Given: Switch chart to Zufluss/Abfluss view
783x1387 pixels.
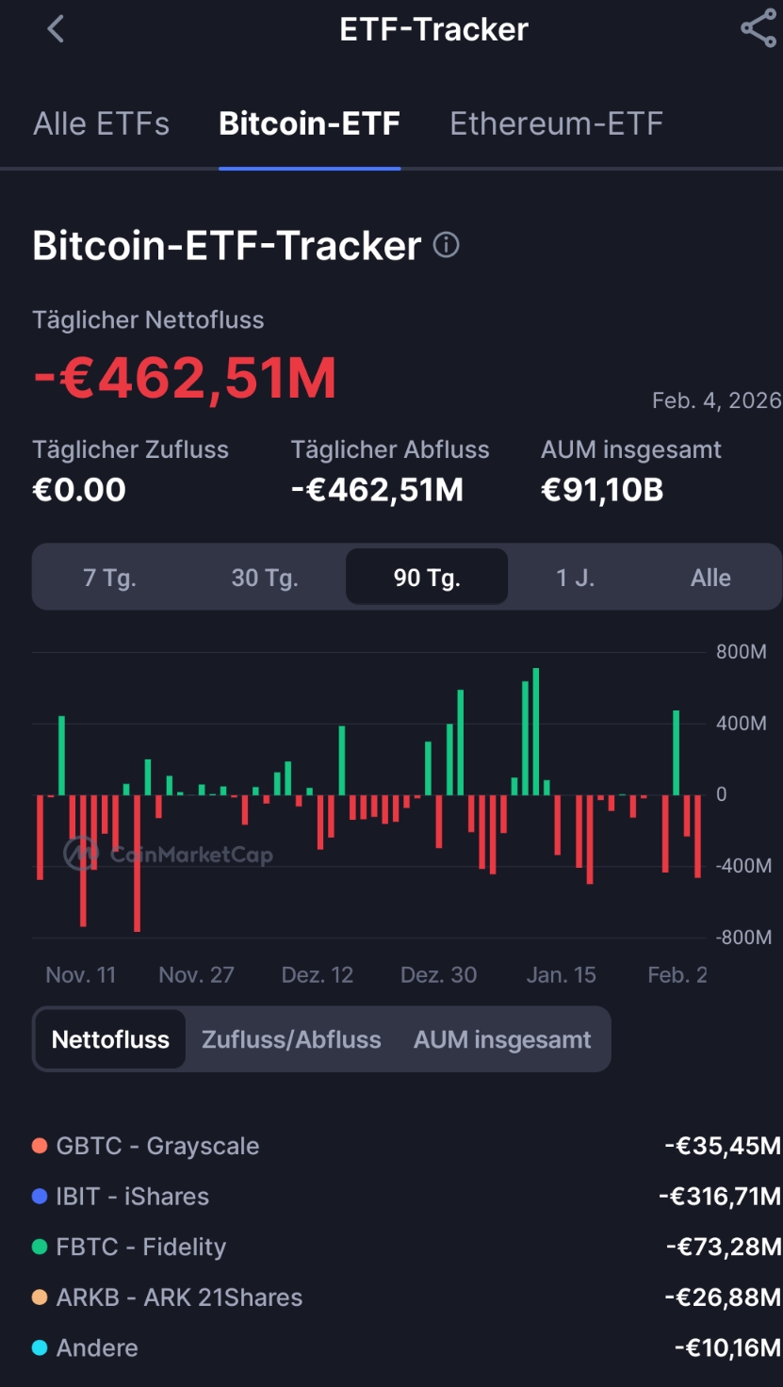Looking at the screenshot, I should tap(291, 1039).
